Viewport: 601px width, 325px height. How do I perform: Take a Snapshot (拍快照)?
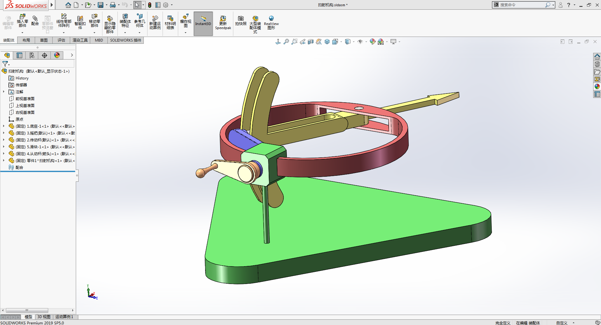(241, 21)
